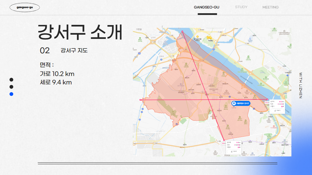Click the red hospital marker on the map

pyautogui.click(x=274, y=126)
